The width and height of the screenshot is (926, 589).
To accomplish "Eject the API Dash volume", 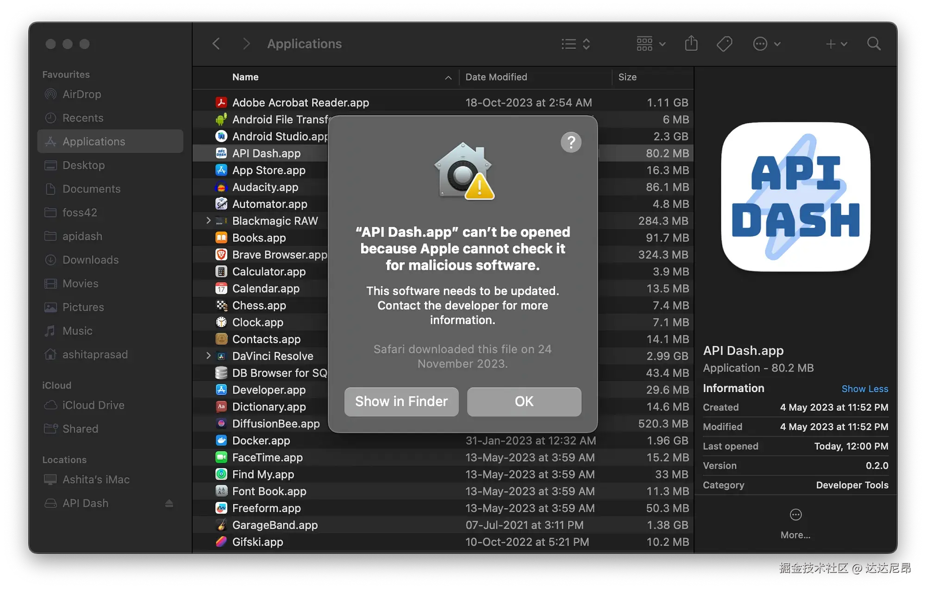I will (169, 503).
